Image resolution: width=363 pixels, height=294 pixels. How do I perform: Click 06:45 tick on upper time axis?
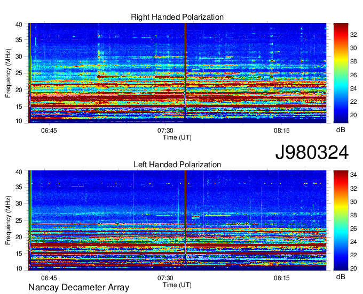[49, 130]
